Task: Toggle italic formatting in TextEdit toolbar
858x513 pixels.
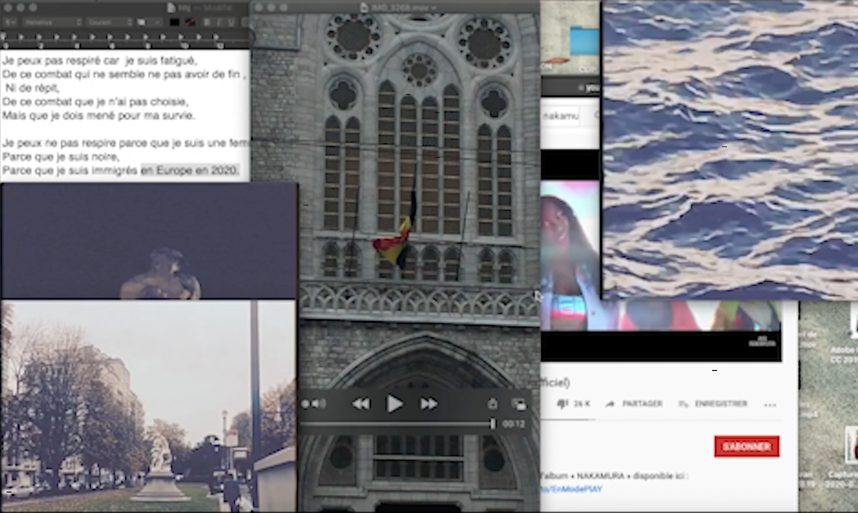Action: coord(219,22)
